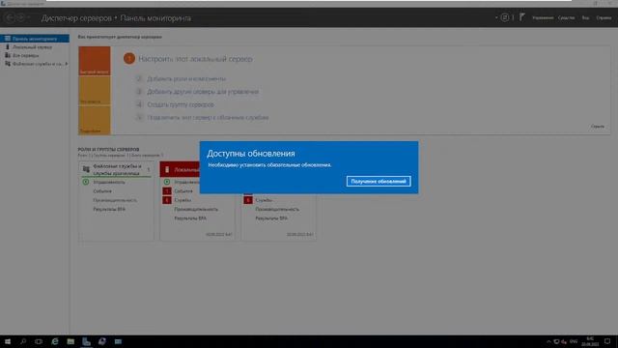Open Файловые службы и службы хранилища tile header
Viewport: 618px width, 348px height.
coord(116,170)
